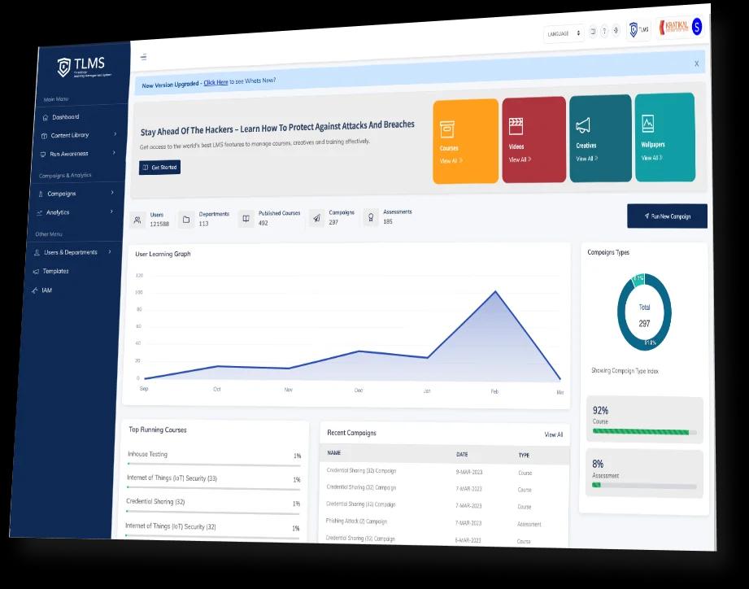Click the Run New Campaign button
This screenshot has height=589, width=749.
(668, 216)
